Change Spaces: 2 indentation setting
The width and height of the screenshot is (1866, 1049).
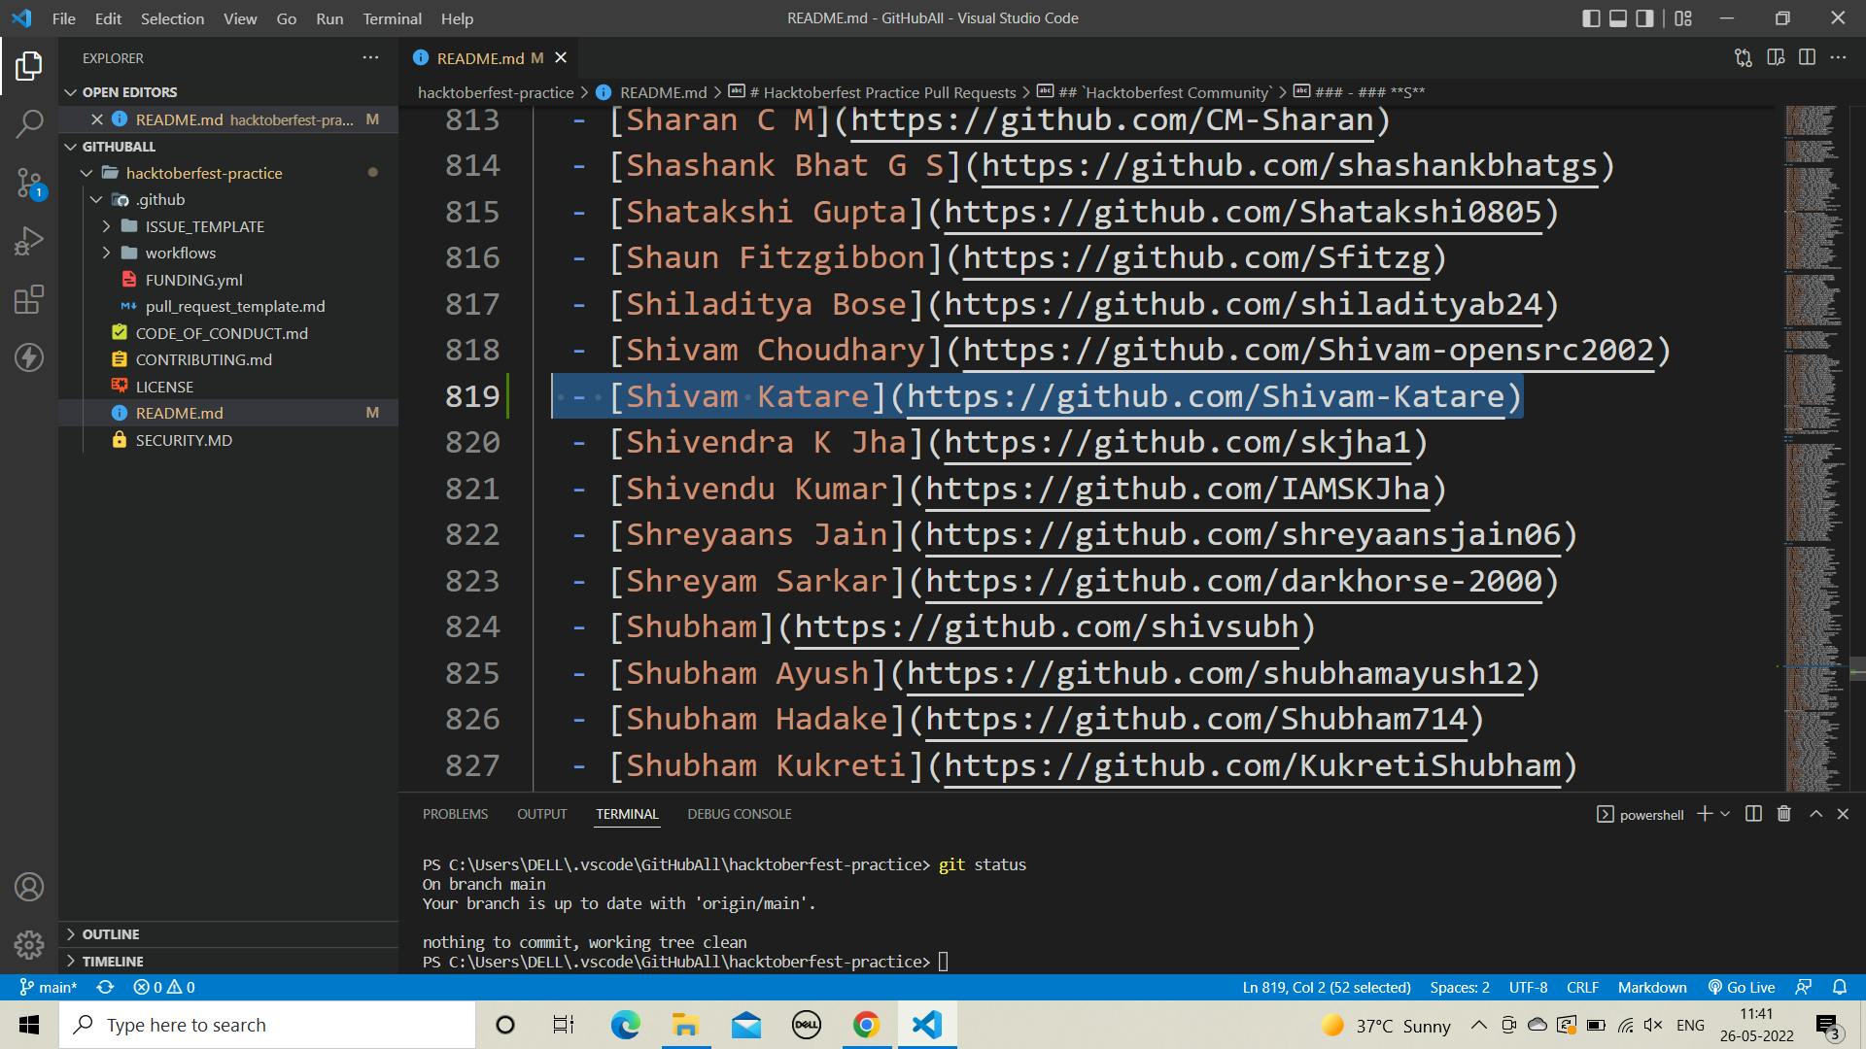click(x=1460, y=987)
